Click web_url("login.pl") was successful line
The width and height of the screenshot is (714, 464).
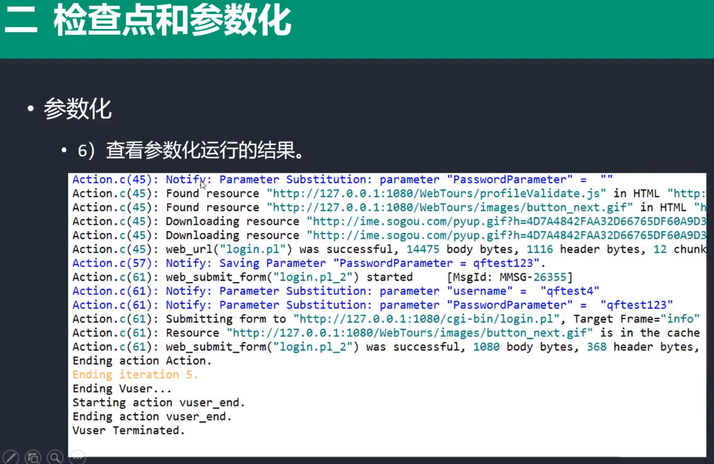tap(389, 249)
